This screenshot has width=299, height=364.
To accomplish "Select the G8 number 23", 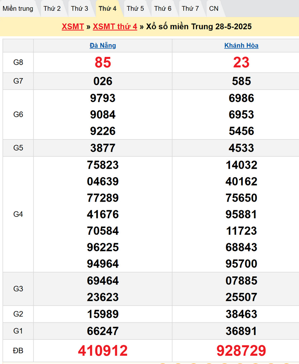I will (241, 62).
